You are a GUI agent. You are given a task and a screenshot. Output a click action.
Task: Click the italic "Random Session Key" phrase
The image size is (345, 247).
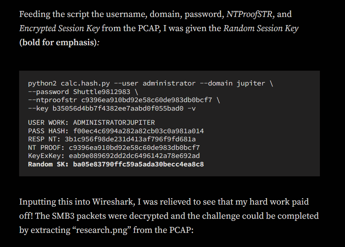[261, 28]
